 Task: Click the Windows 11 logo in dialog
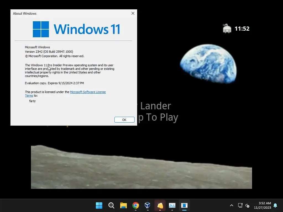point(76,29)
